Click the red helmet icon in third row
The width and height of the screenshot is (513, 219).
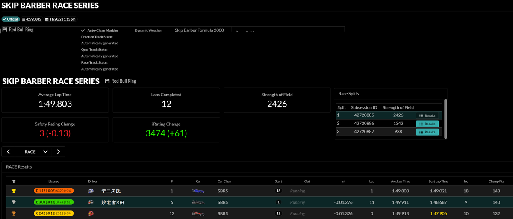[91, 213]
